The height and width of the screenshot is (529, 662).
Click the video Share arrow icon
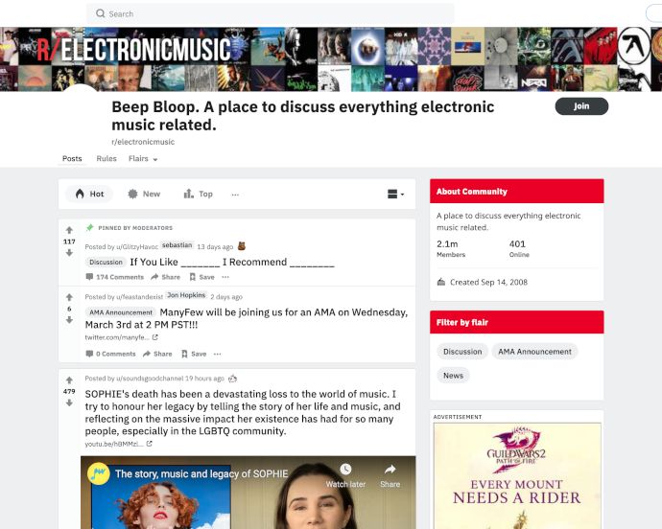coord(390,469)
